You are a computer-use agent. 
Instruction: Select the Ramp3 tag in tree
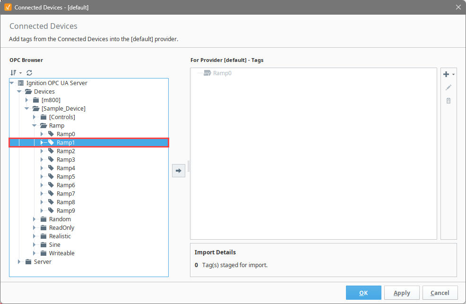66,160
